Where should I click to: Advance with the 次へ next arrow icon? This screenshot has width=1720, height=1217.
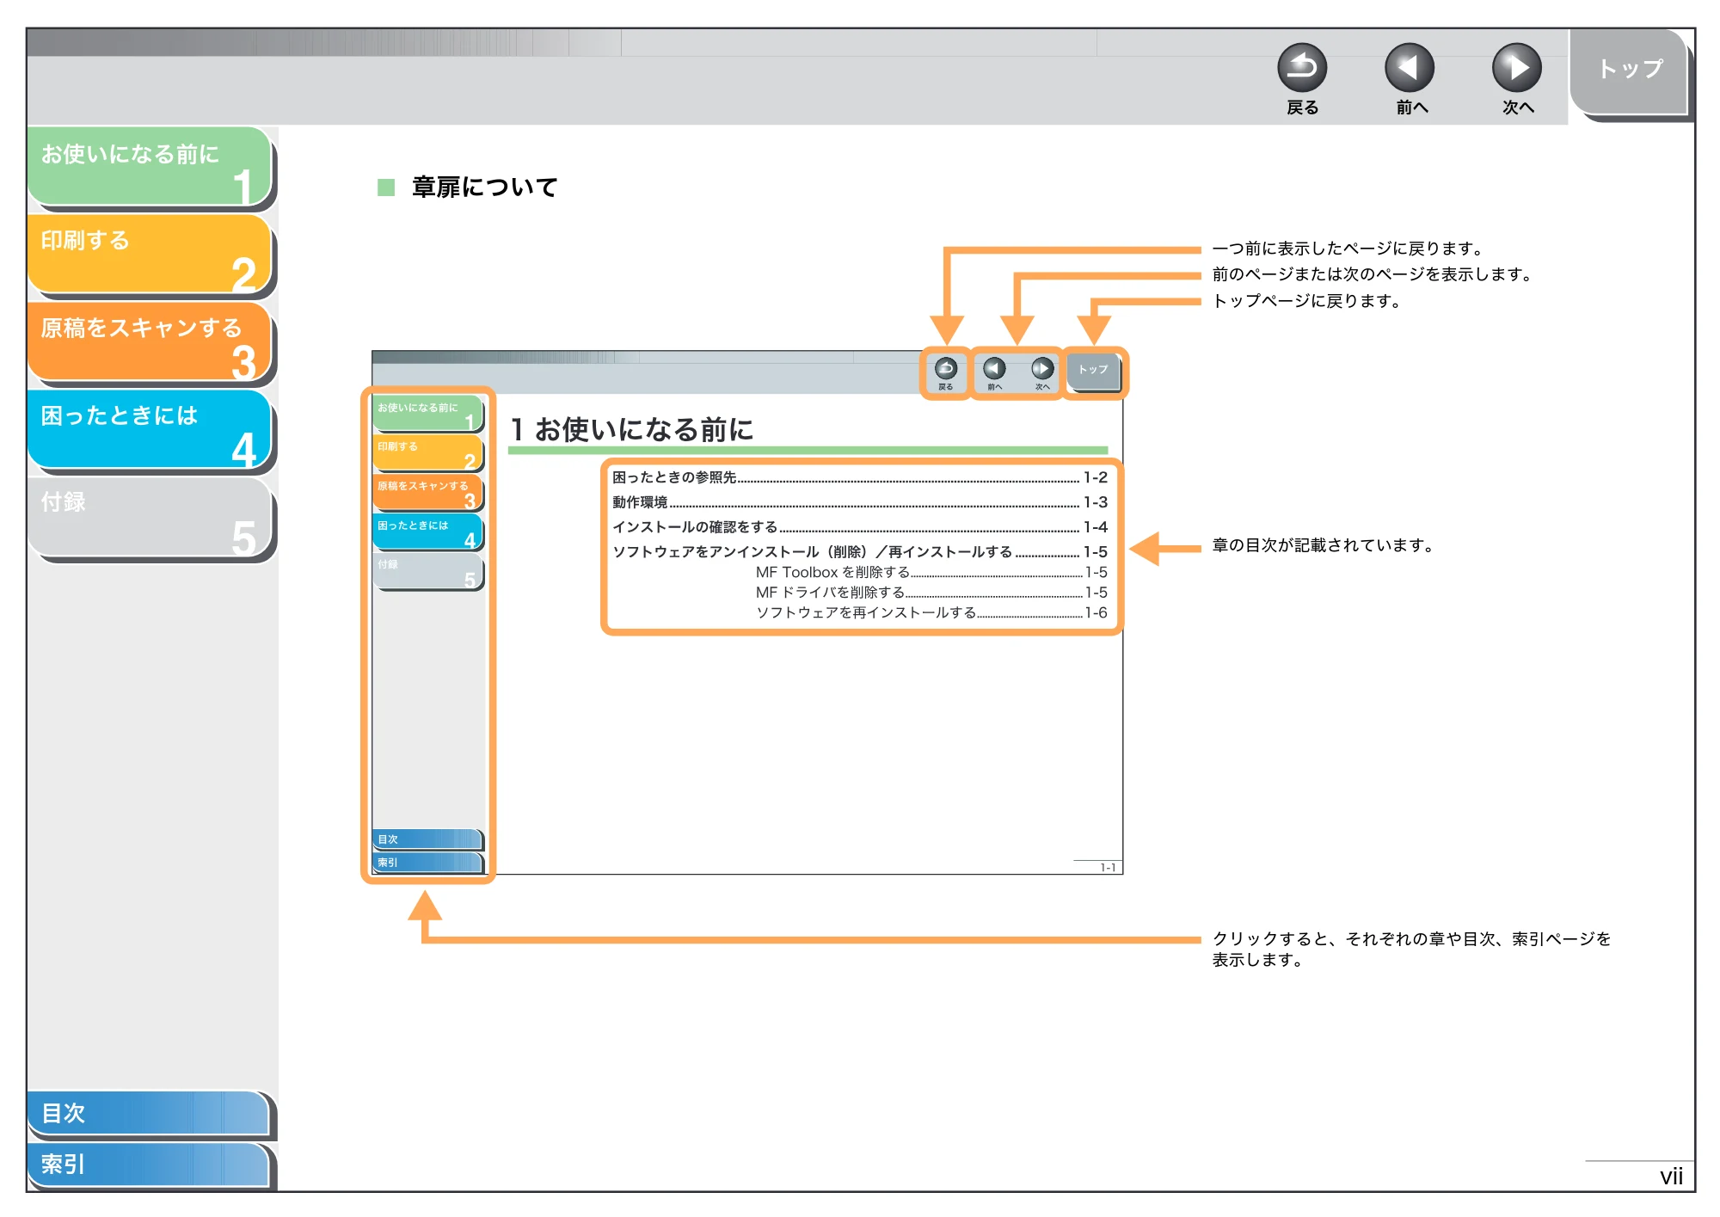pyautogui.click(x=1516, y=68)
